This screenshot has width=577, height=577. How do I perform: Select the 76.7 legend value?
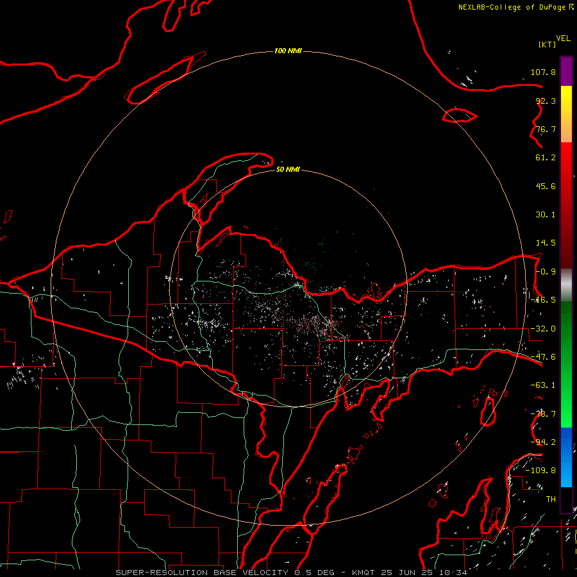(546, 129)
